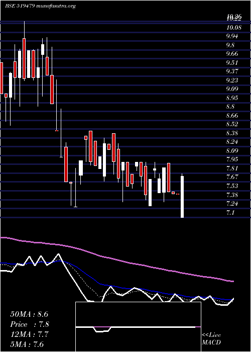Click the 9.8 price axis label

pos(230,45)
